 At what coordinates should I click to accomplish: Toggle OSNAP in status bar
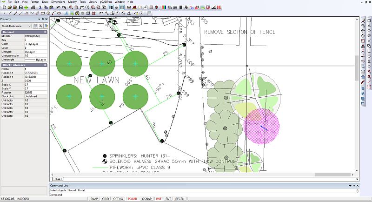click(x=146, y=199)
